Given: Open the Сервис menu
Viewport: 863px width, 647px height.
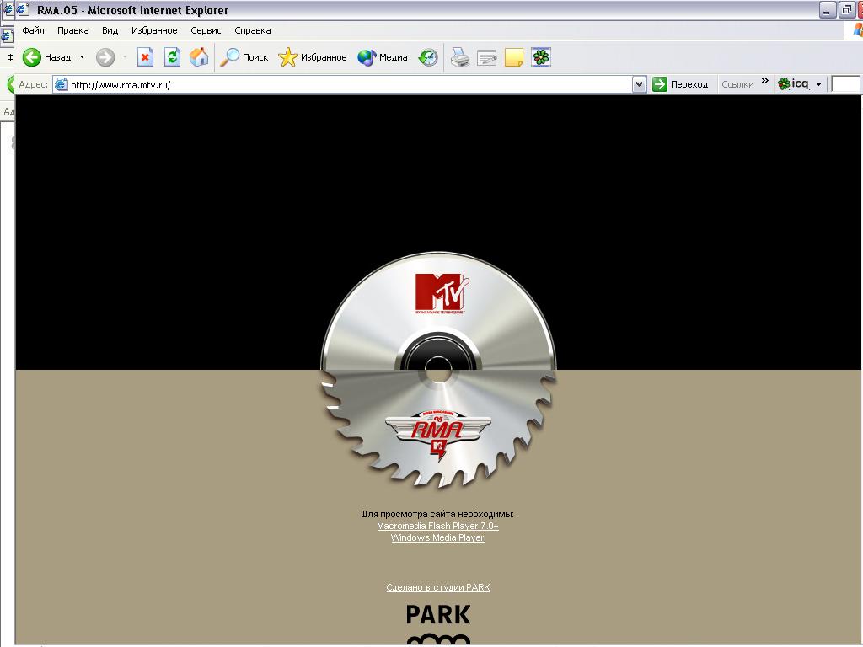Looking at the screenshot, I should 206,30.
